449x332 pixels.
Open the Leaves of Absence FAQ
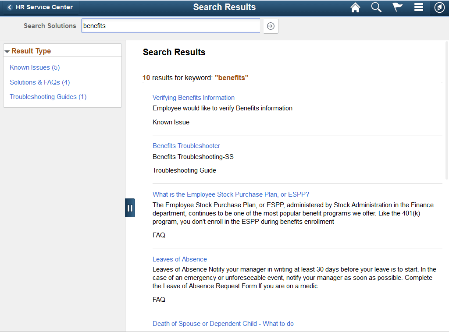click(x=179, y=259)
